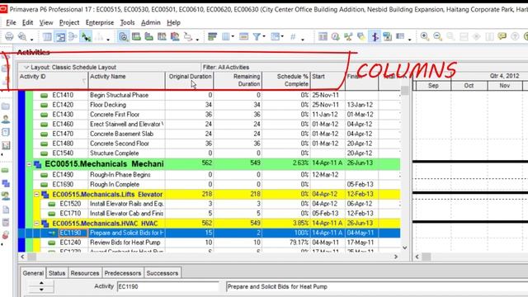Viewport: 528px width, 297px height.
Task: Open the Trace Logic view icon
Action: [x=187, y=36]
